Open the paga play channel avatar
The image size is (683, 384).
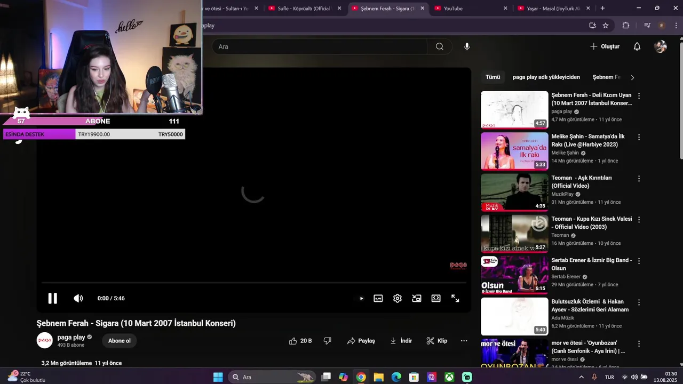click(44, 340)
